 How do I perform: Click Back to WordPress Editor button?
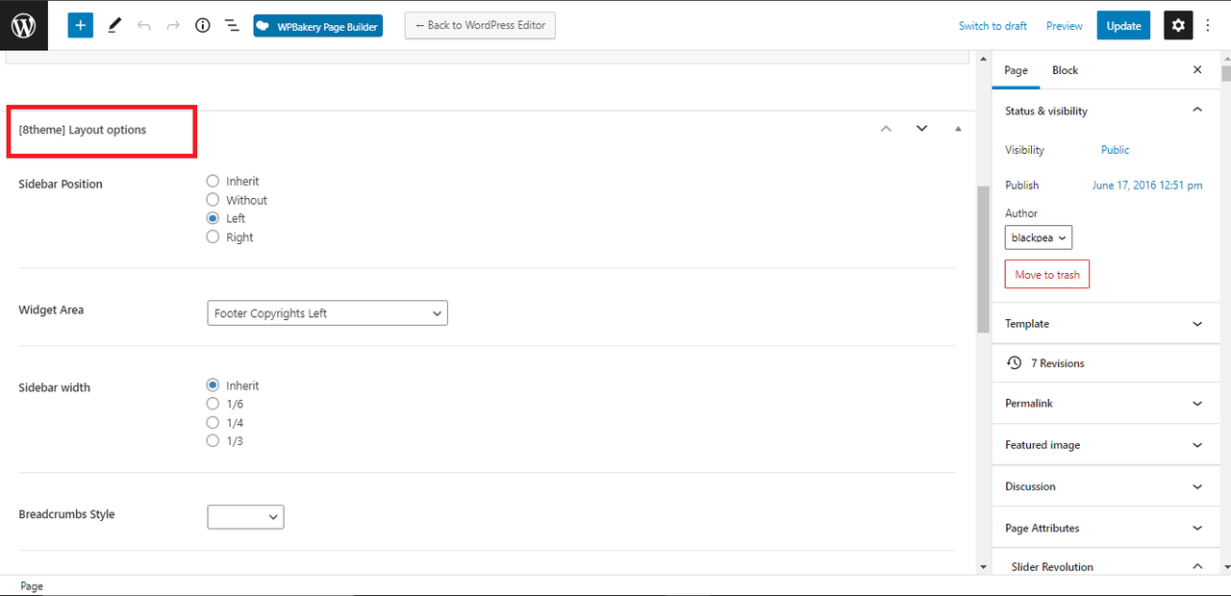click(480, 25)
